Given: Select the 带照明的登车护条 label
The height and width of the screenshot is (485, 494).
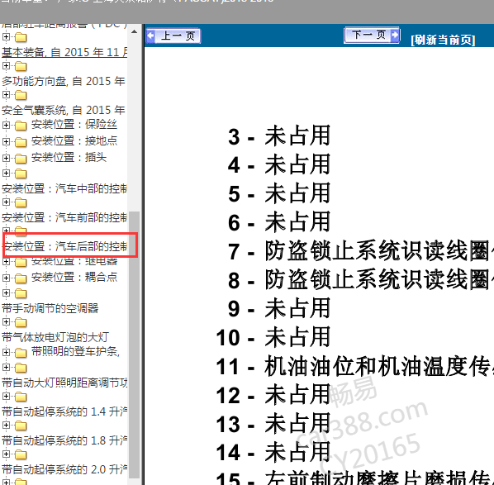Looking at the screenshot, I should (76, 352).
